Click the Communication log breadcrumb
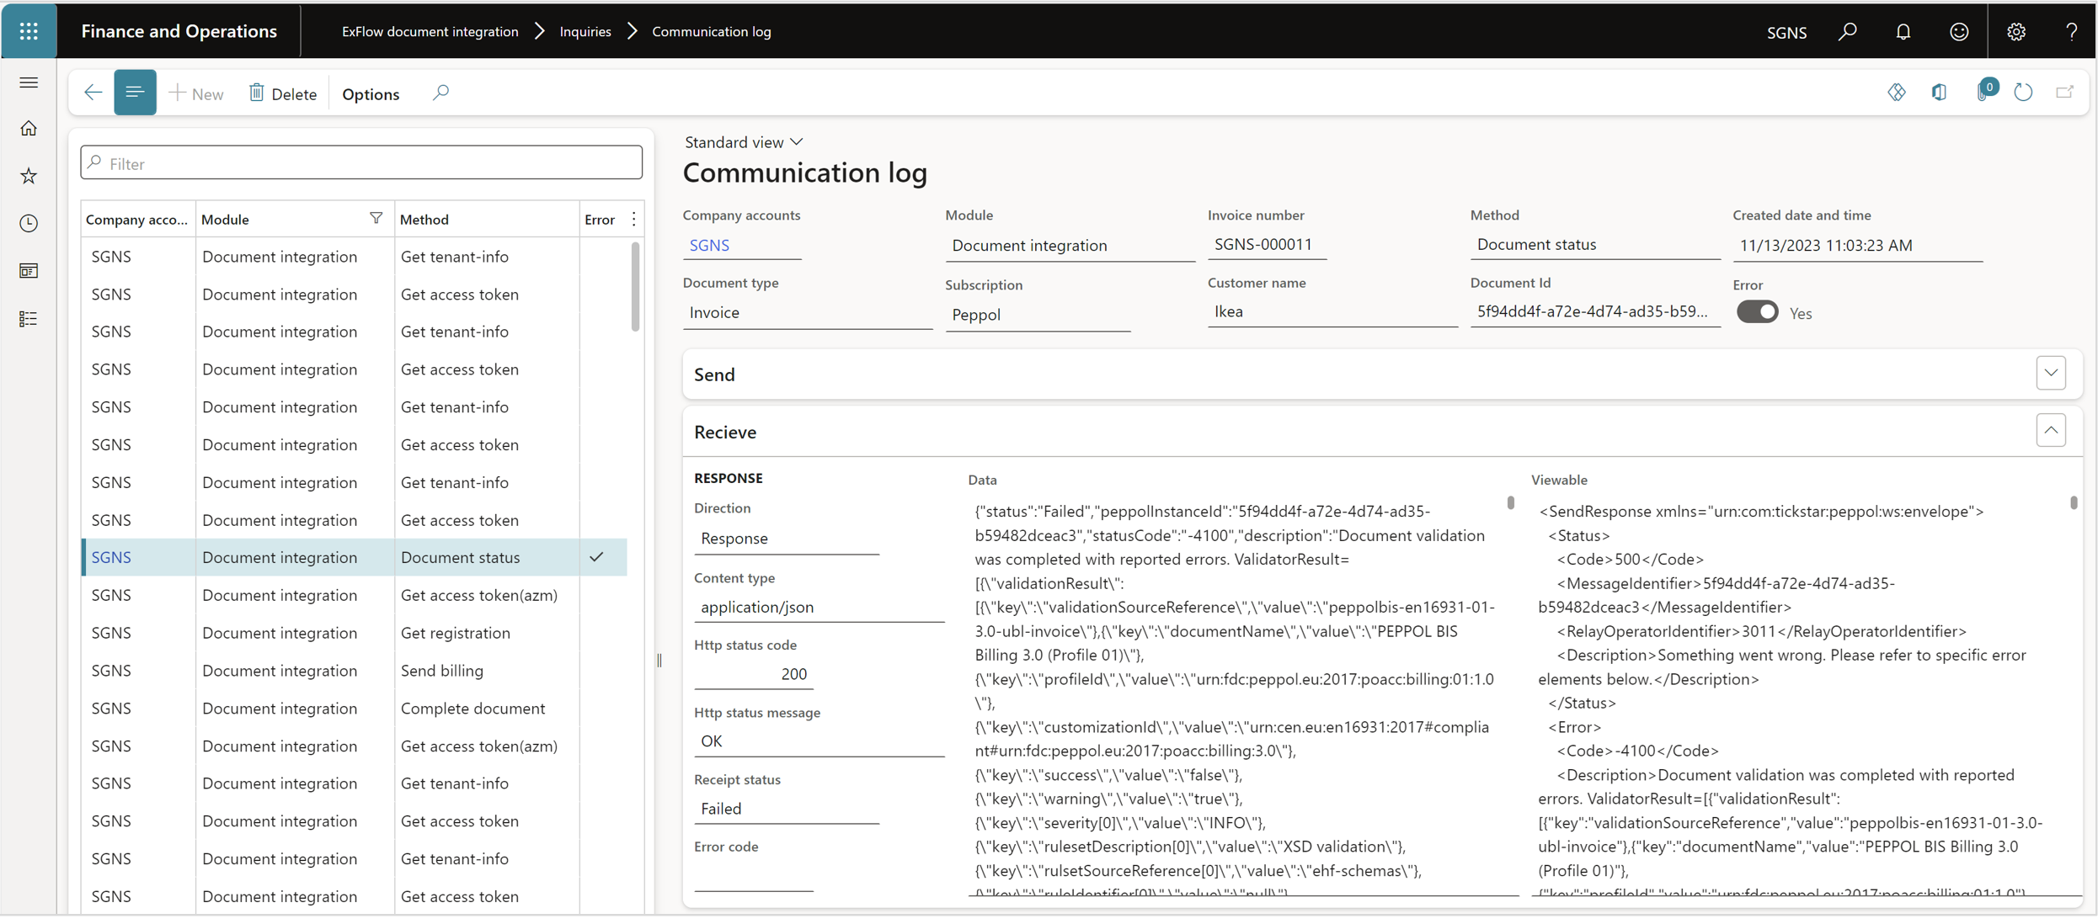 712,32
